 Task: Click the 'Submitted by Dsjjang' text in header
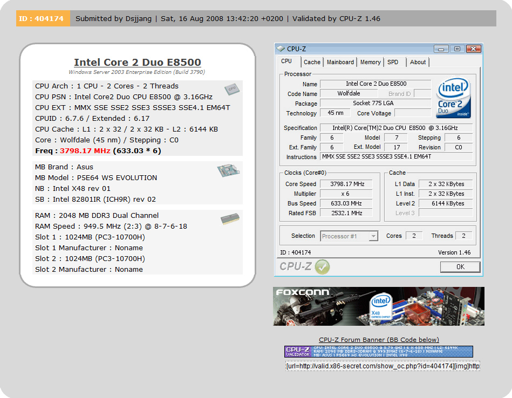tap(114, 19)
